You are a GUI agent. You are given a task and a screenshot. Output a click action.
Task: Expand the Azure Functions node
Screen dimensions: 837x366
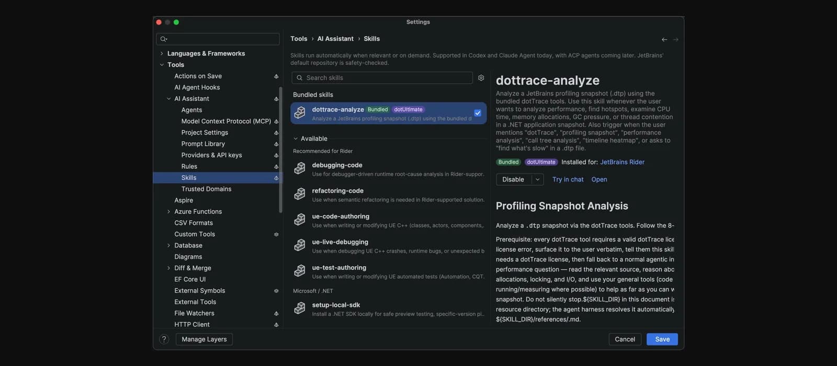168,212
